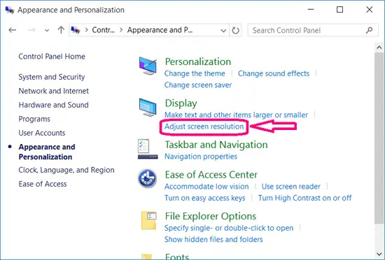385x260 pixels.
Task: Open the File Explorer Options heading
Action: click(x=211, y=216)
